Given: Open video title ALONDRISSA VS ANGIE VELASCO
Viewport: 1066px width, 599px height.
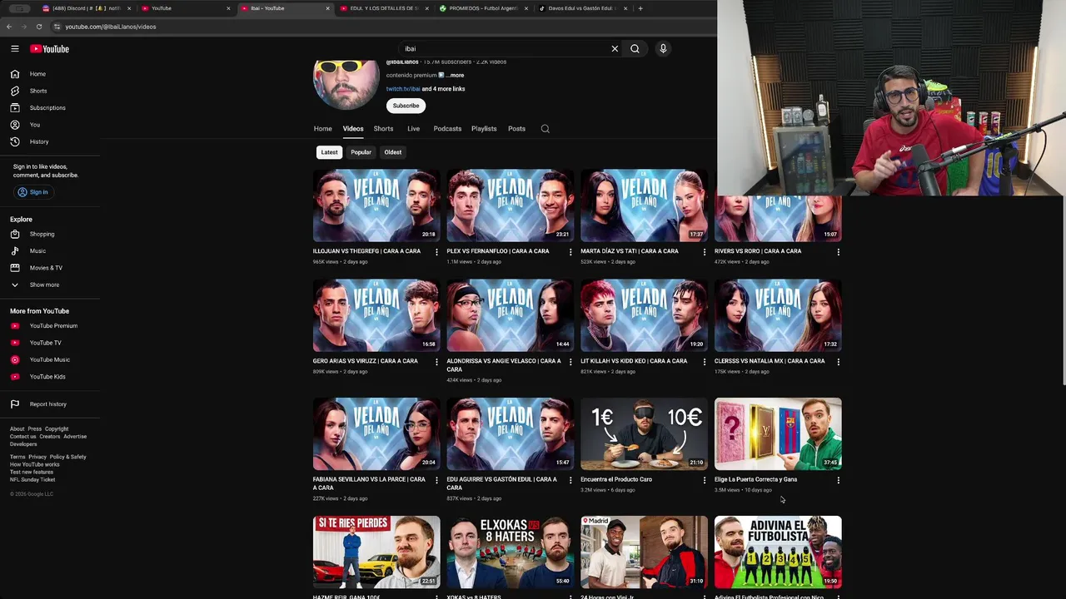Looking at the screenshot, I should click(x=503, y=365).
